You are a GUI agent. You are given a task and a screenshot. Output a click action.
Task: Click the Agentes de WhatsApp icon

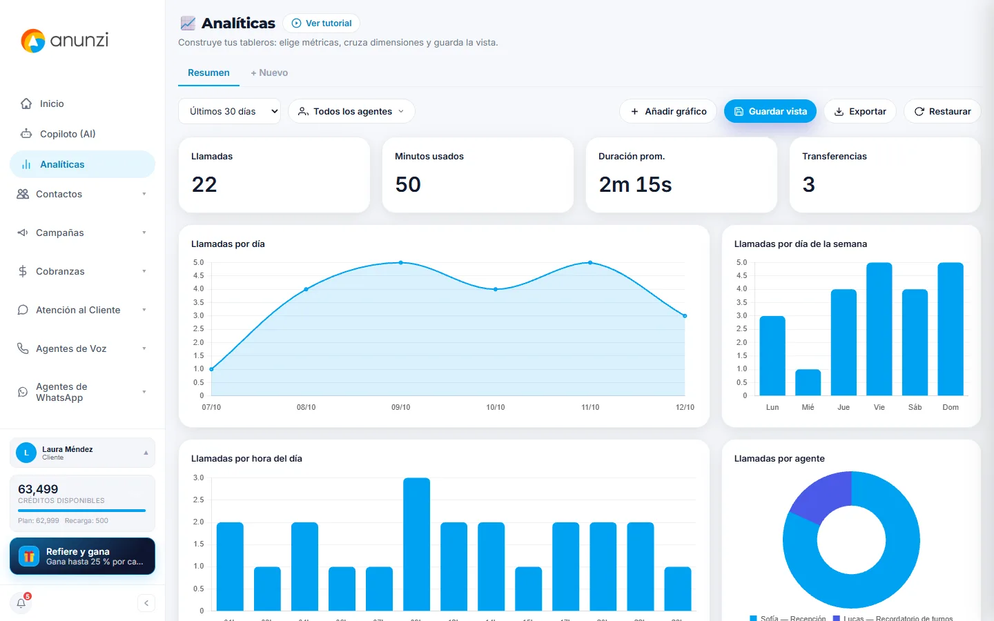[23, 392]
